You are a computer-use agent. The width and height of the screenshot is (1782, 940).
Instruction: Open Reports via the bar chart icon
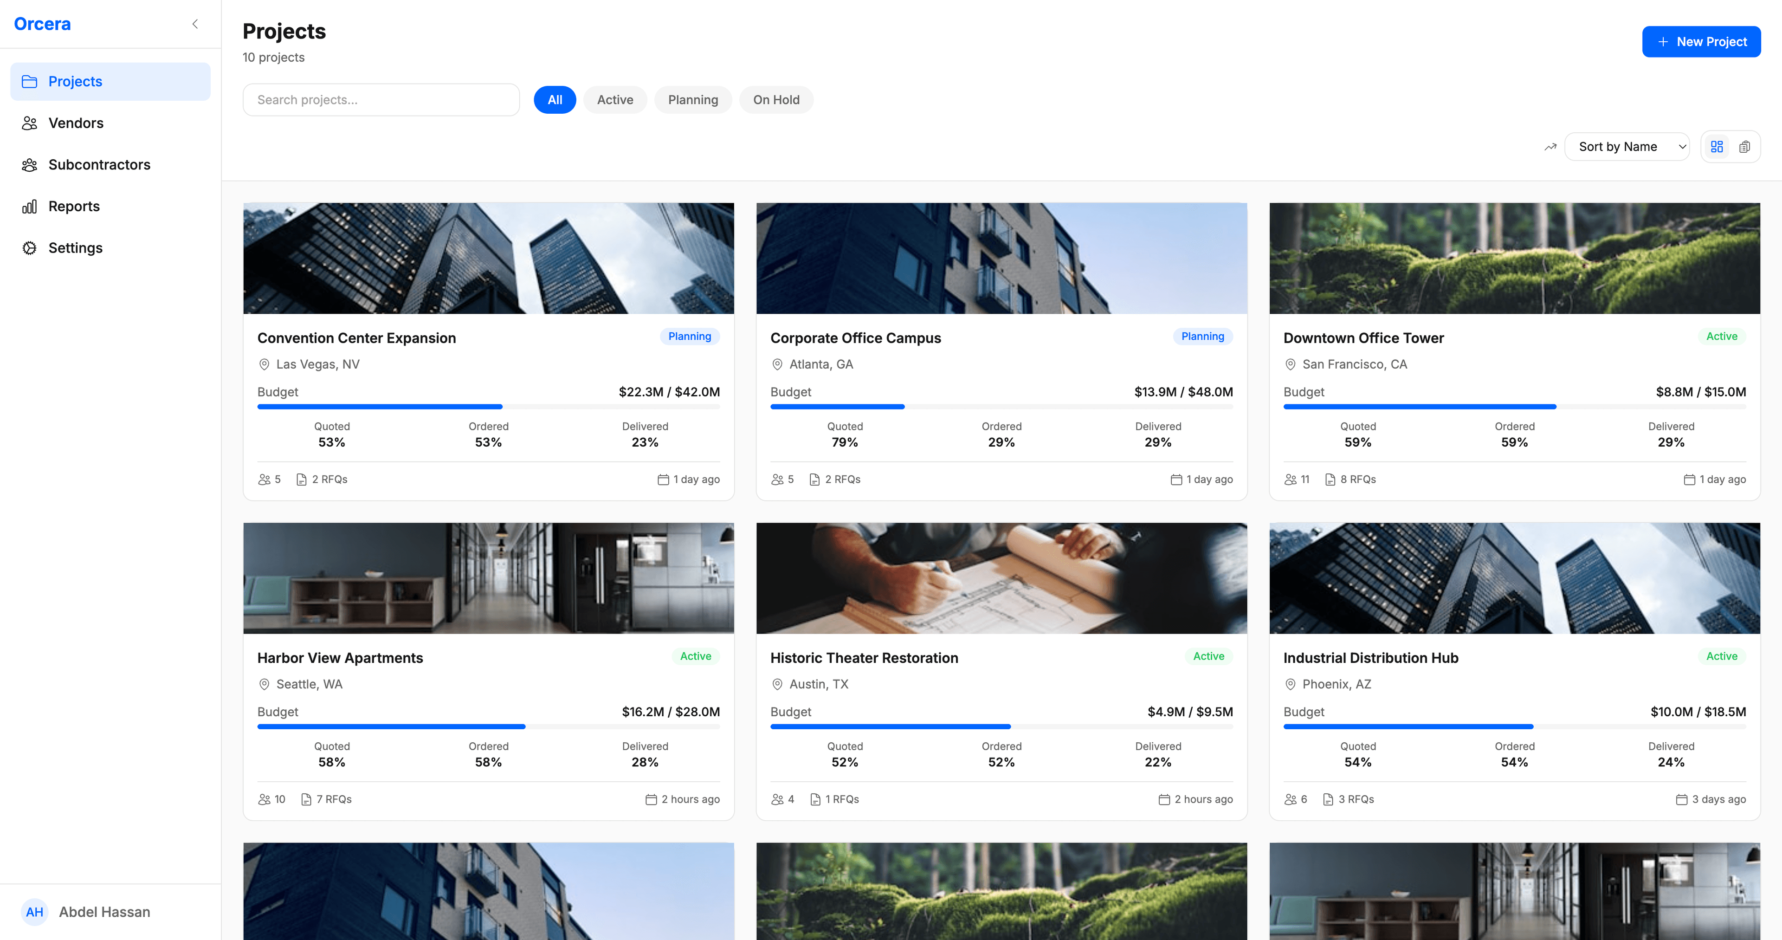(30, 206)
